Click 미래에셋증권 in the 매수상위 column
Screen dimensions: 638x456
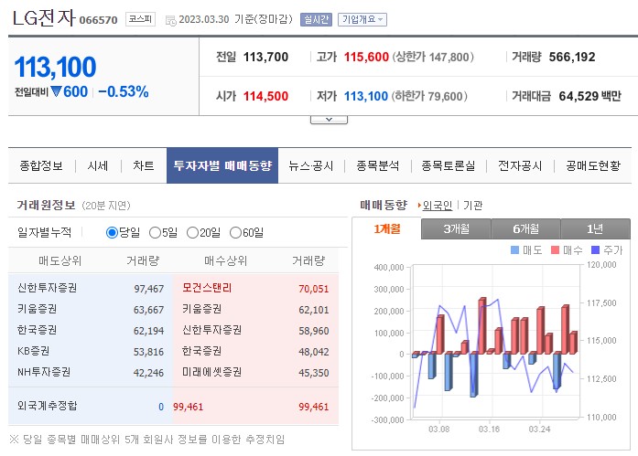211,372
